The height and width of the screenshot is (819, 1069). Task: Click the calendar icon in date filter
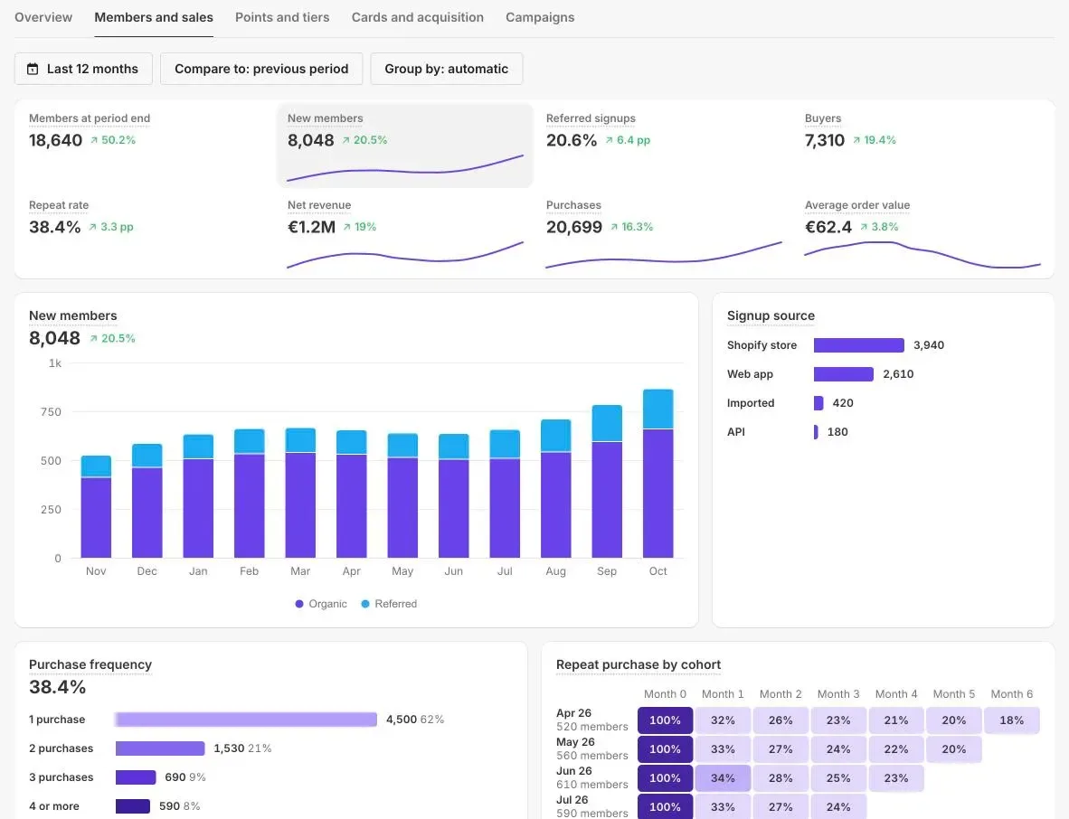point(32,69)
